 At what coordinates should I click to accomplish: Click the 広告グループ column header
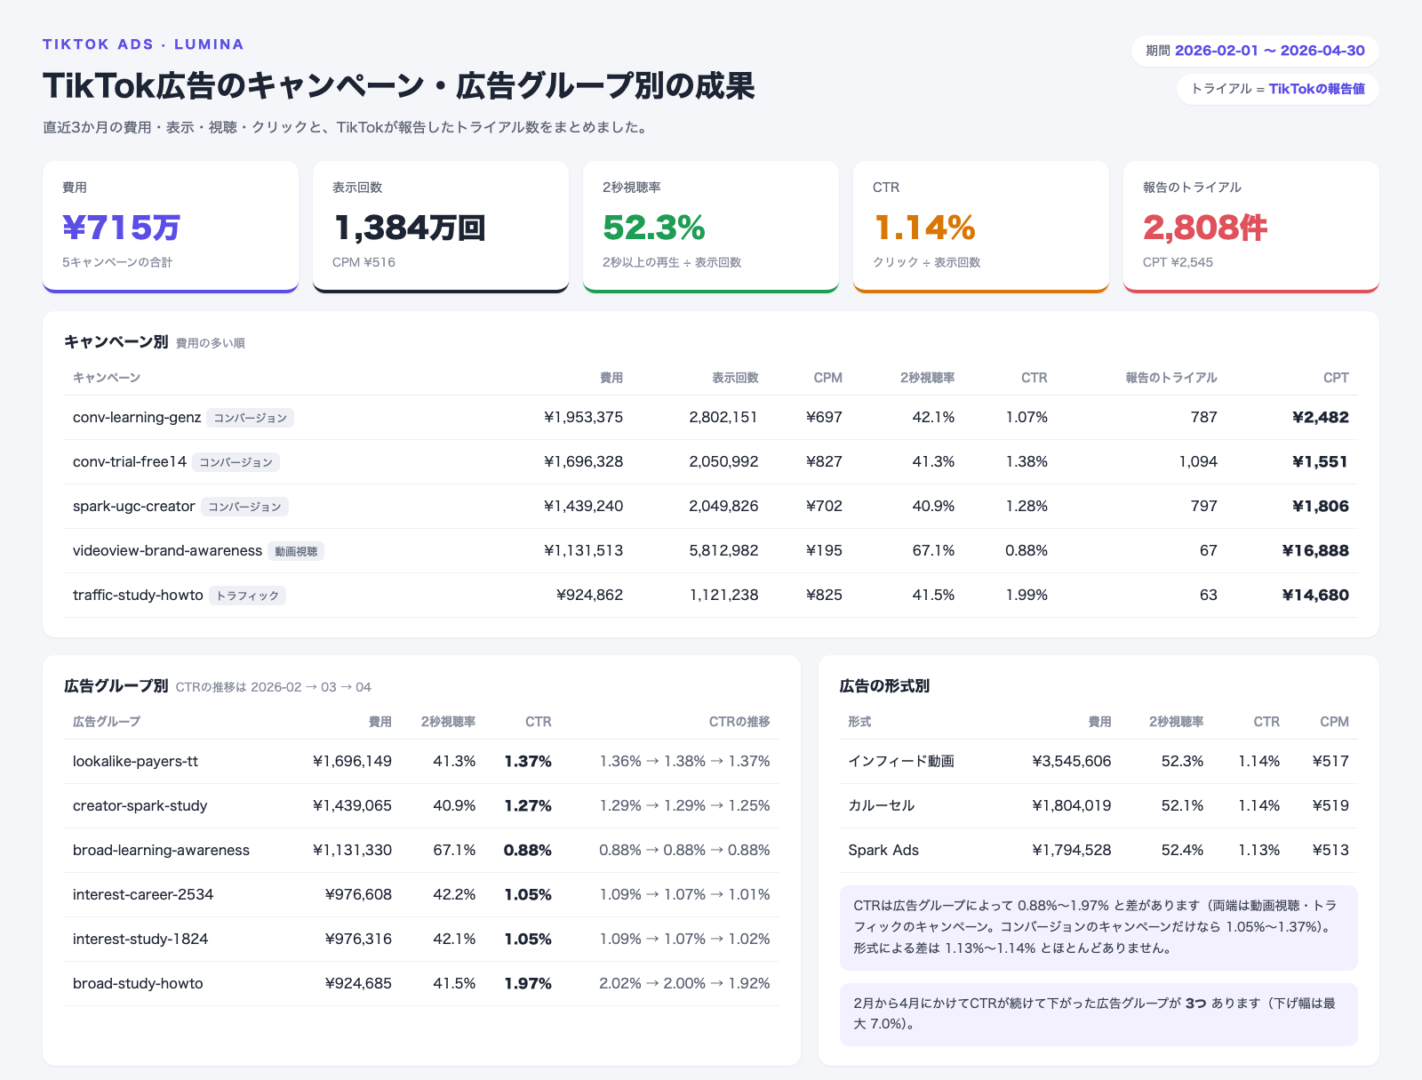tap(107, 722)
